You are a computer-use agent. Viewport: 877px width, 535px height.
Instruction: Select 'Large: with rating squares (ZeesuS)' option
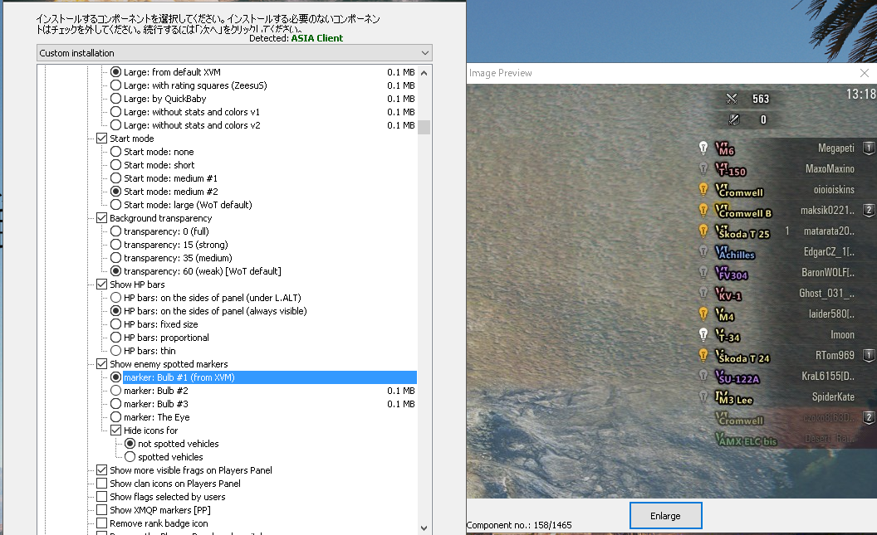pyautogui.click(x=115, y=85)
